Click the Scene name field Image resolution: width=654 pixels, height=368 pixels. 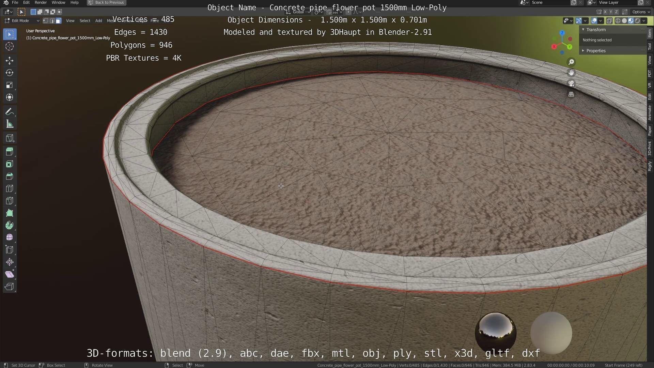coord(550,2)
